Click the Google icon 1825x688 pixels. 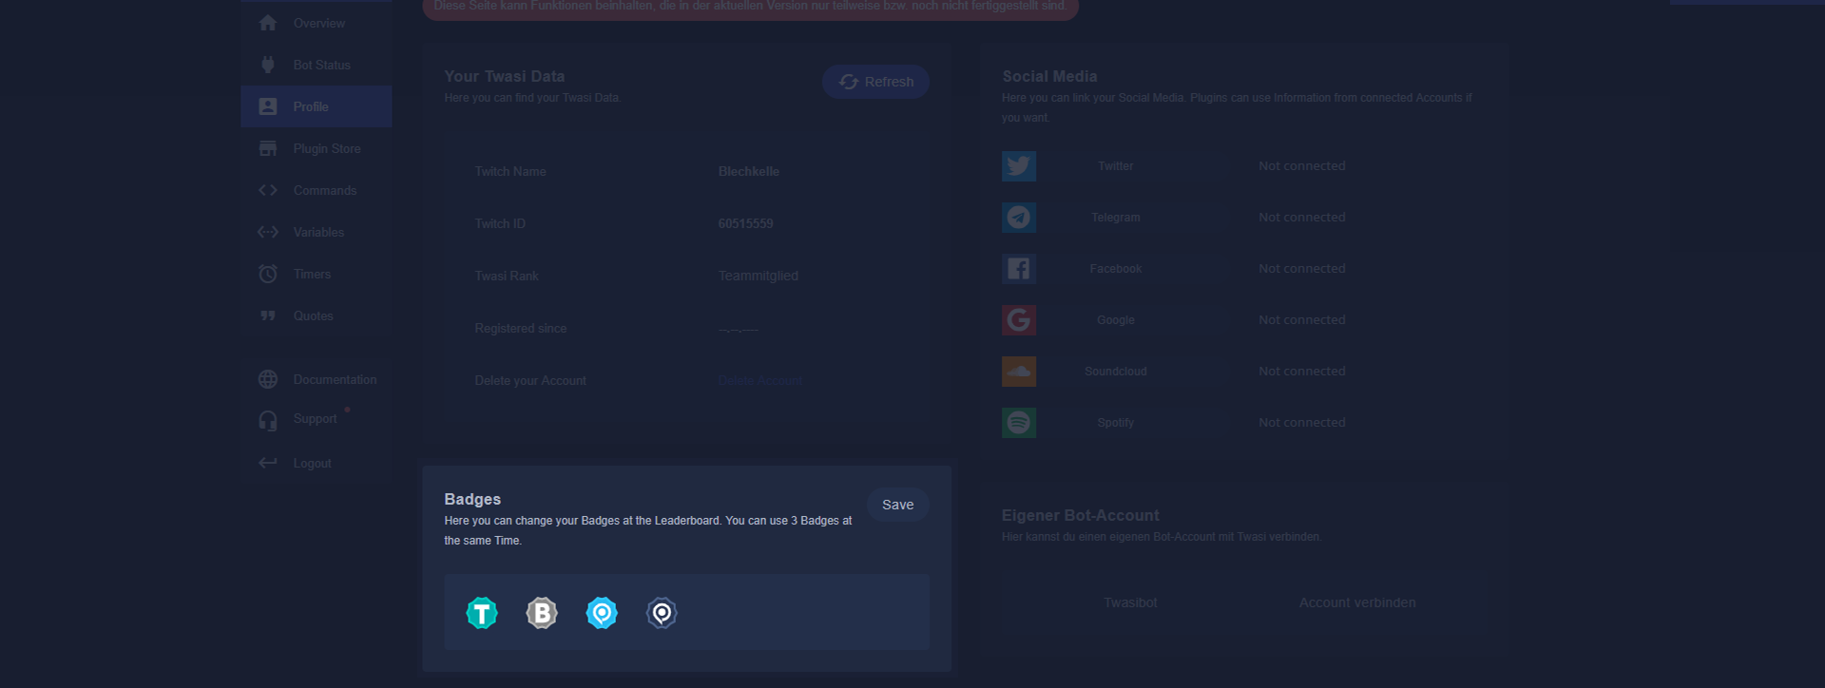[x=1019, y=320]
